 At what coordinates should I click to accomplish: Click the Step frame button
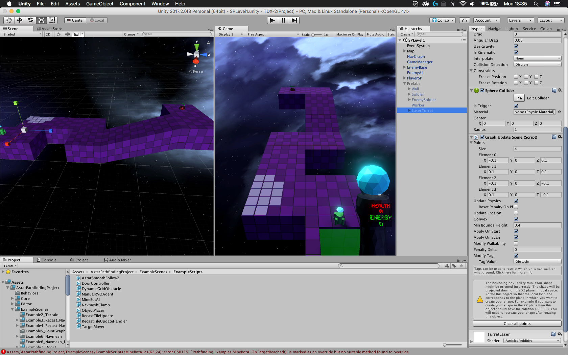tap(294, 20)
